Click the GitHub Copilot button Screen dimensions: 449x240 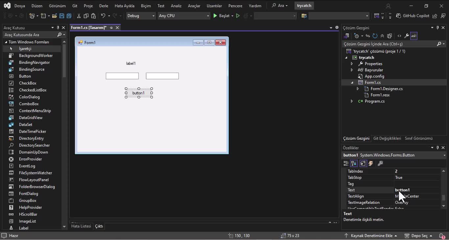click(413, 16)
